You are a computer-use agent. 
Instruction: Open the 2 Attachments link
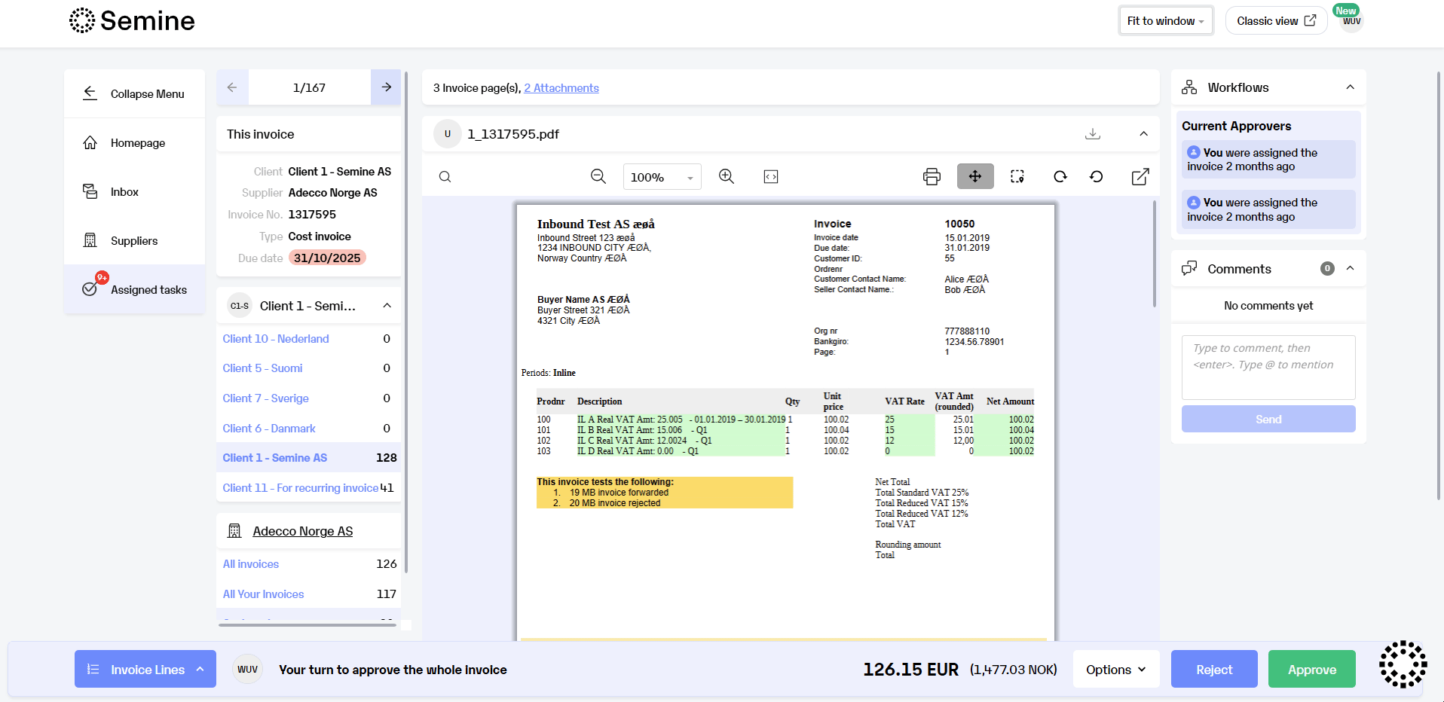pyautogui.click(x=561, y=87)
